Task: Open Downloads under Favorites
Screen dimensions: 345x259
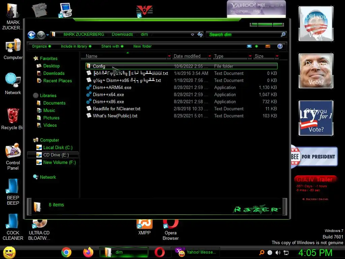Action: point(54,73)
